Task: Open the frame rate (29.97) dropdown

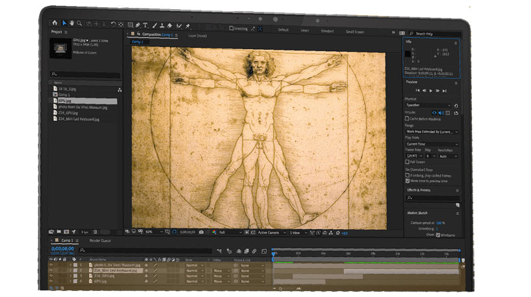Action: pos(414,156)
